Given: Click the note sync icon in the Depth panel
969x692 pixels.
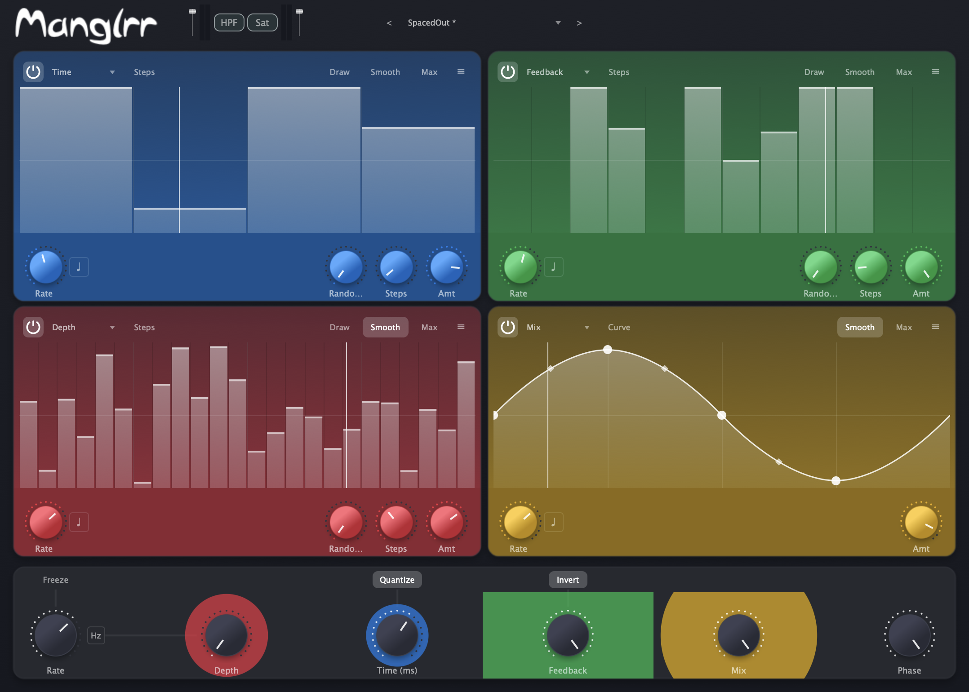Looking at the screenshot, I should point(79,522).
